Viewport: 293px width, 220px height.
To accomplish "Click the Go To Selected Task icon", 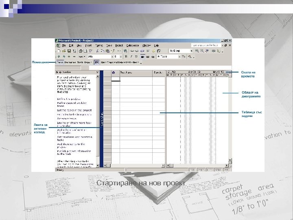I will click(207, 51).
